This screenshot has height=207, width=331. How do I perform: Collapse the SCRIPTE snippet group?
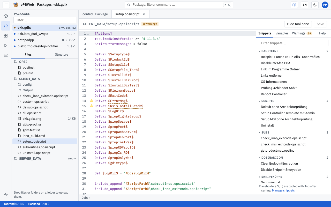pyautogui.click(x=294, y=101)
